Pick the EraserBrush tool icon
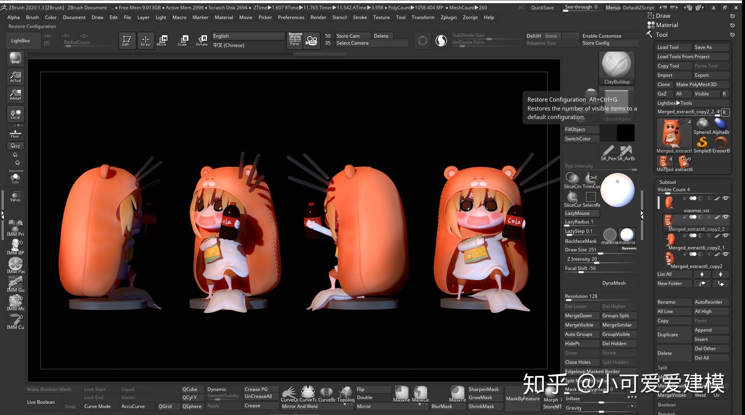The image size is (745, 415). coord(721,144)
